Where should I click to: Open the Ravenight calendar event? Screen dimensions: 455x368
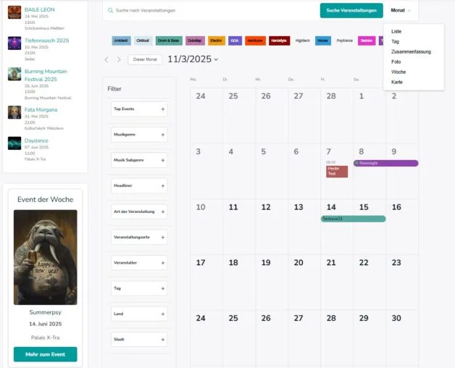click(386, 163)
